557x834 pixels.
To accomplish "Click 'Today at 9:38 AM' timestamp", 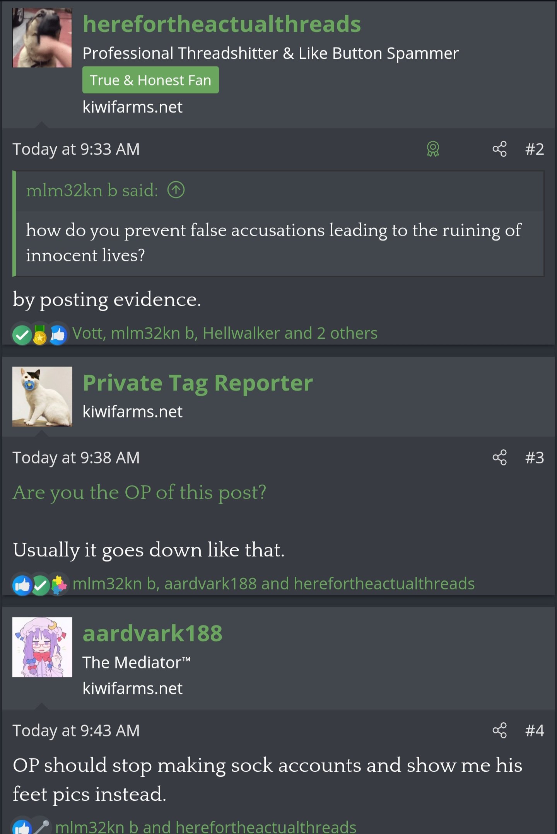I will coord(76,458).
